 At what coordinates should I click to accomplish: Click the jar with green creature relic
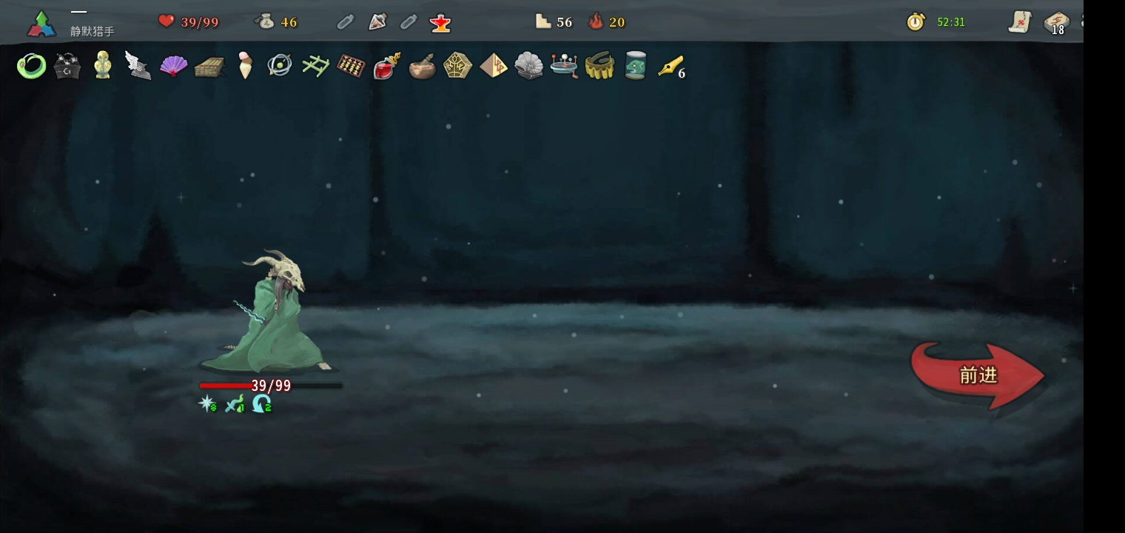(635, 66)
